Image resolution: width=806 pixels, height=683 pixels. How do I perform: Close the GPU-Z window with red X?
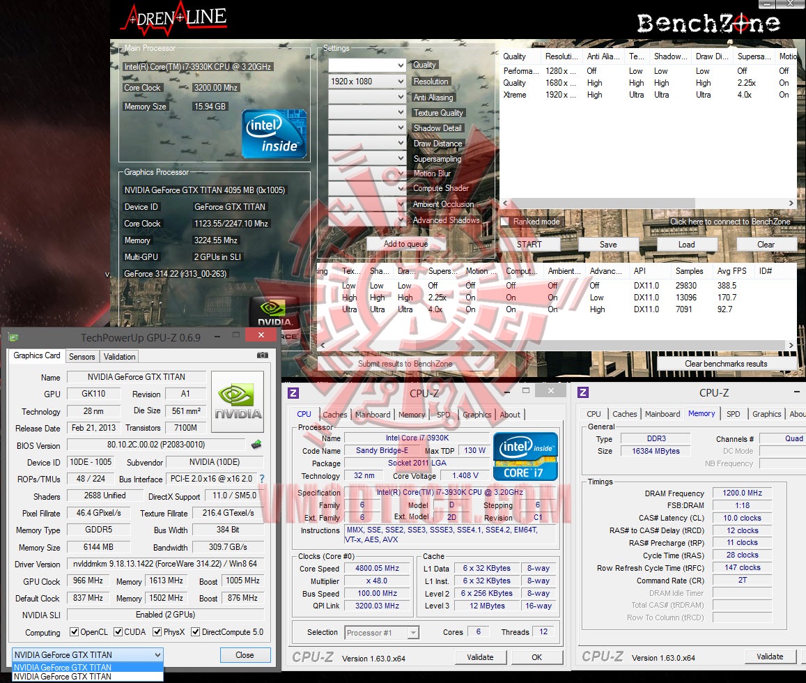pyautogui.click(x=261, y=335)
